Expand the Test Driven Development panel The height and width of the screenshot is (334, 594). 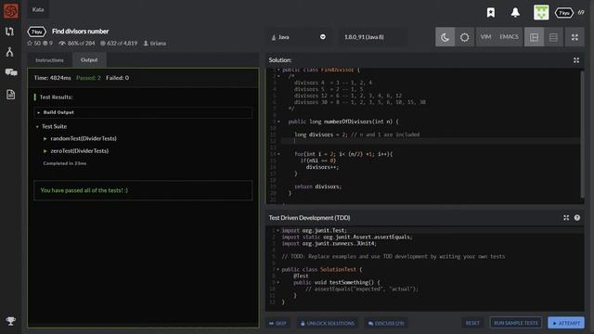click(x=566, y=218)
